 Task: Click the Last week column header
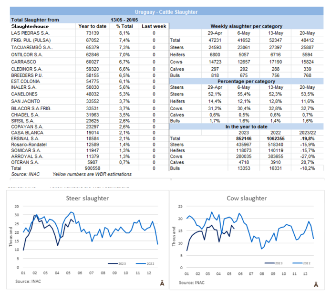pyautogui.click(x=154, y=26)
